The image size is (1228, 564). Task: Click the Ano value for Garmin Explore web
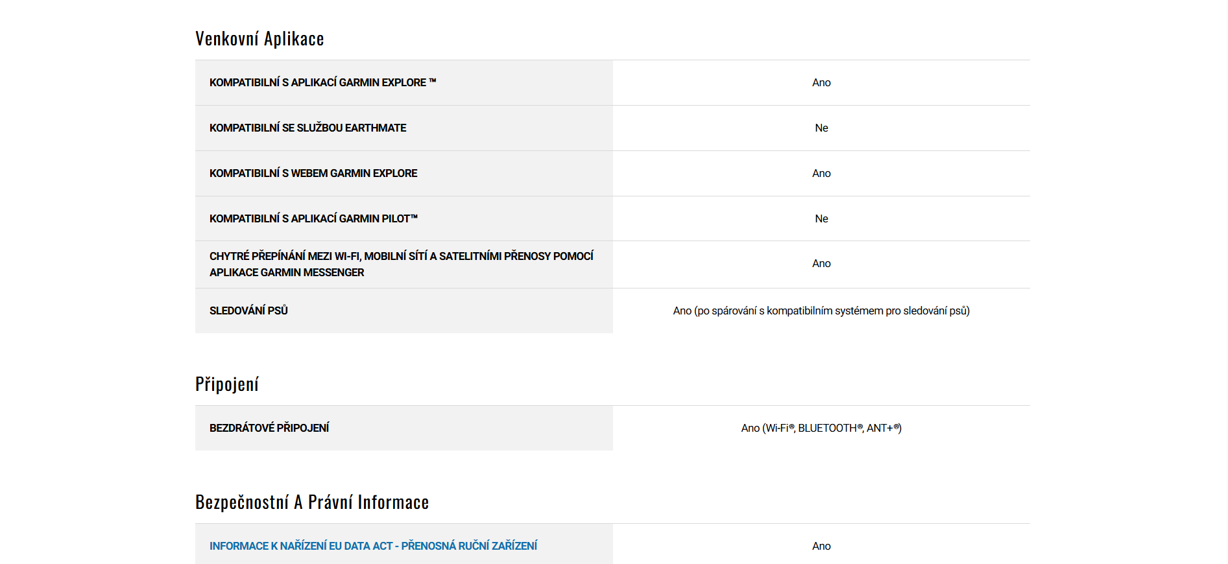pyautogui.click(x=821, y=174)
